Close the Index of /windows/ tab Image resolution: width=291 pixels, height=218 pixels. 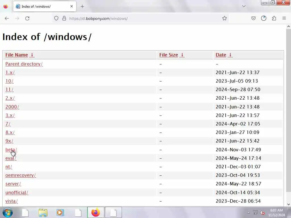72,7
